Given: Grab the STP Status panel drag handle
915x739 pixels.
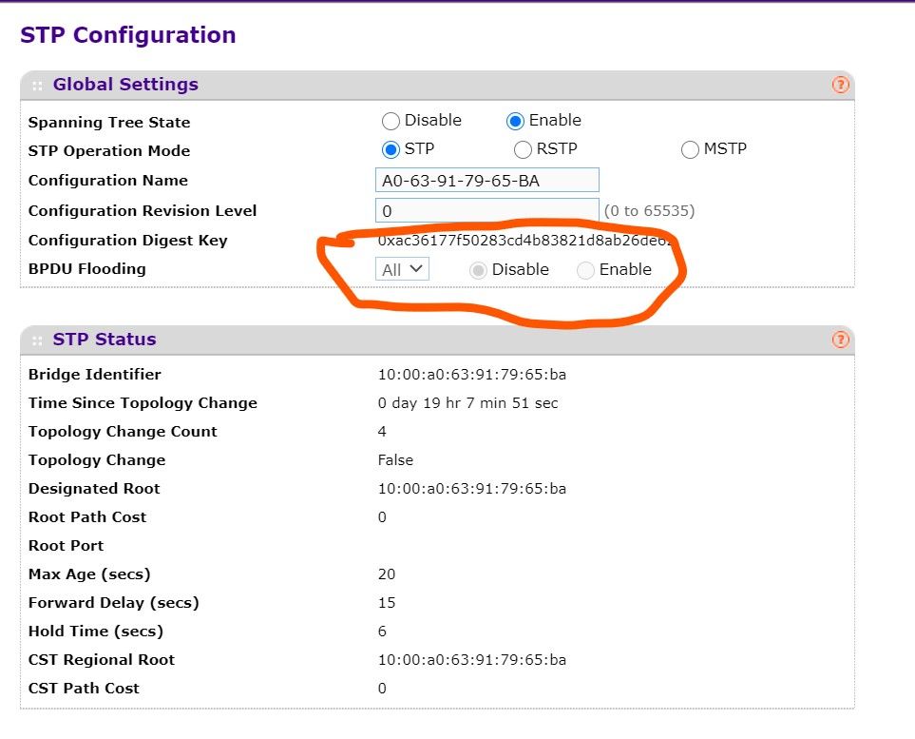Looking at the screenshot, I should coord(37,340).
